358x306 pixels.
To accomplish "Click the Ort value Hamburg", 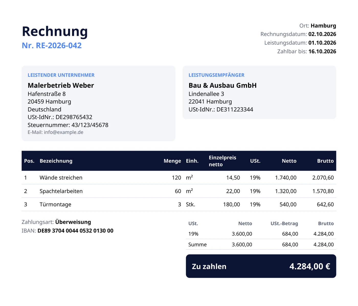I will [x=323, y=26].
